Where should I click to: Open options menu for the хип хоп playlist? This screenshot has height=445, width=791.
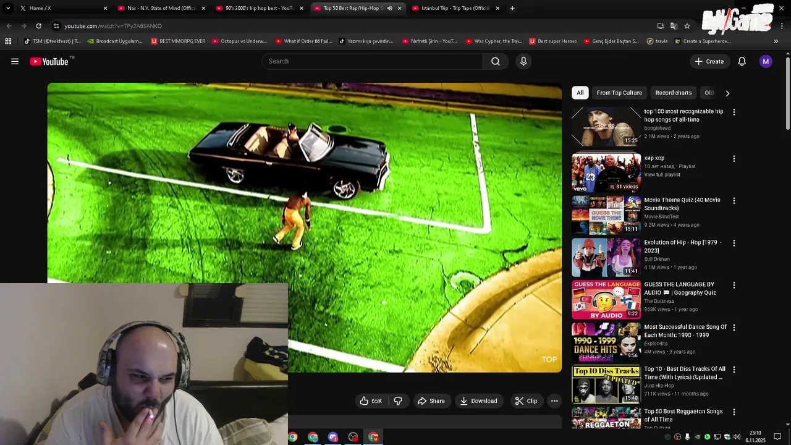[734, 159]
